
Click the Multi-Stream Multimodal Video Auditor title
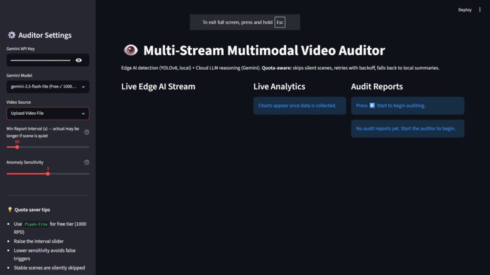pyautogui.click(x=264, y=50)
